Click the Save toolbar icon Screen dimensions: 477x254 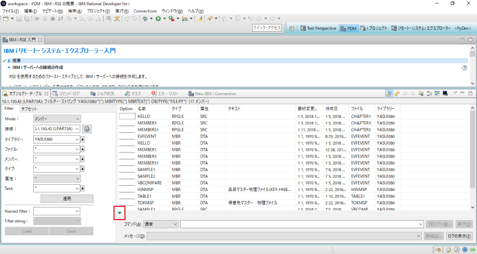coord(19,19)
